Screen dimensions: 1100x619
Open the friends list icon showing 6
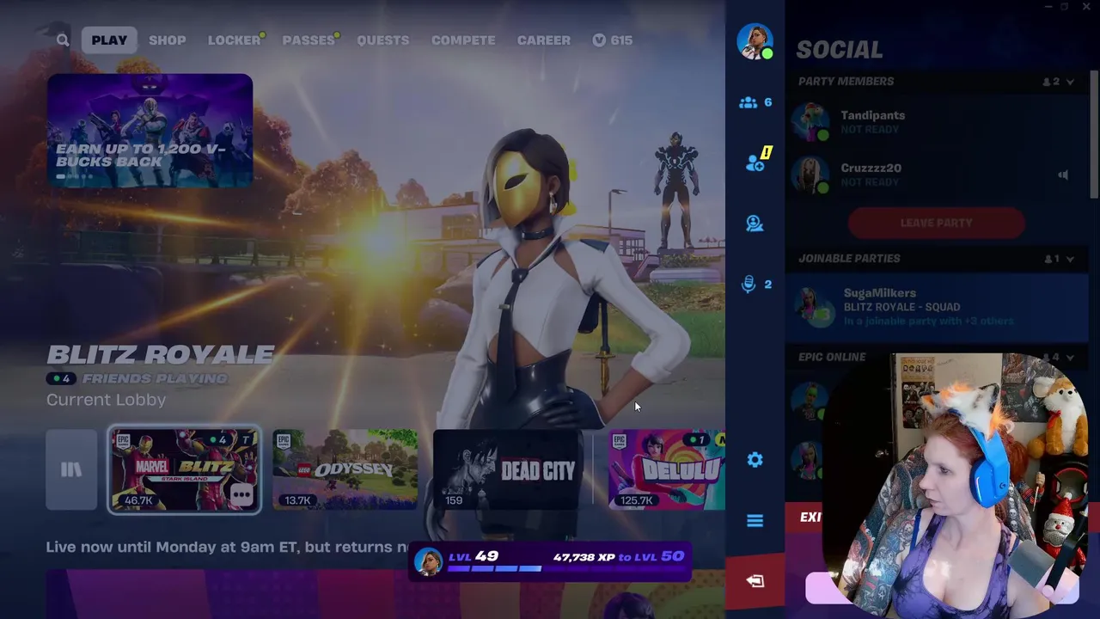(x=755, y=102)
